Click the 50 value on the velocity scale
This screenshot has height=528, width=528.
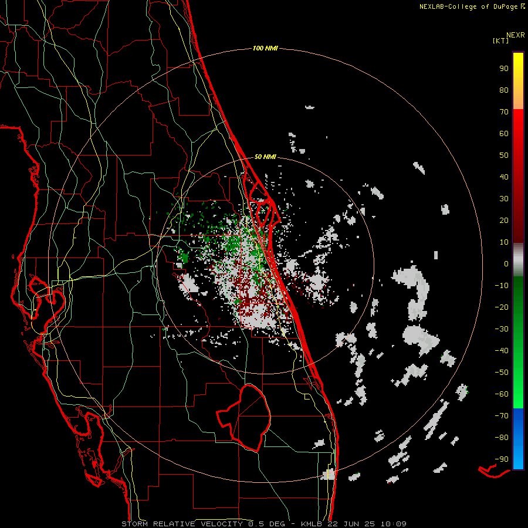[504, 155]
